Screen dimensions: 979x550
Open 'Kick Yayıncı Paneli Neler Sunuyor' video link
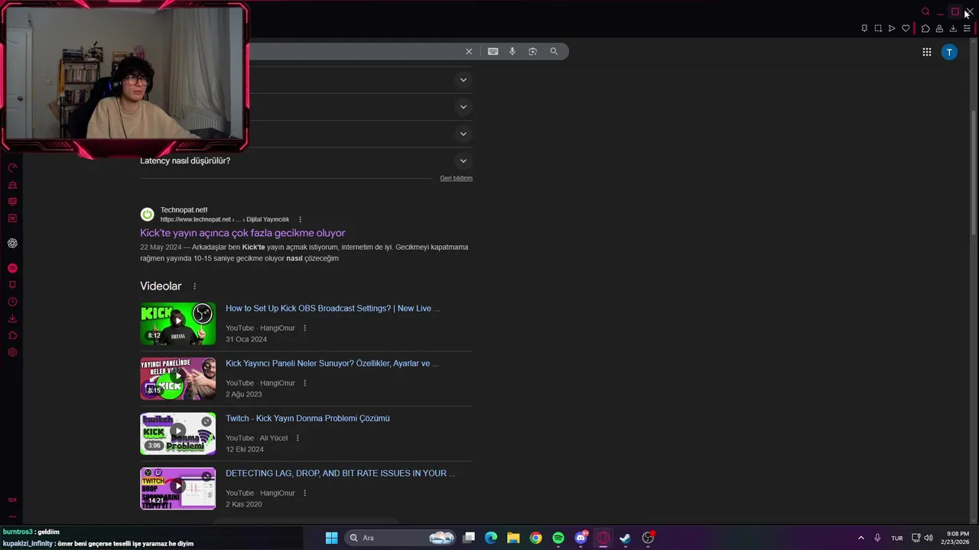[332, 364]
